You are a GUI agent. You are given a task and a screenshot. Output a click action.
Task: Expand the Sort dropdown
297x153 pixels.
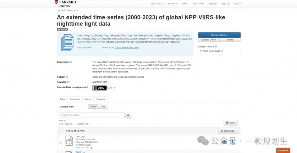(x=230, y=123)
